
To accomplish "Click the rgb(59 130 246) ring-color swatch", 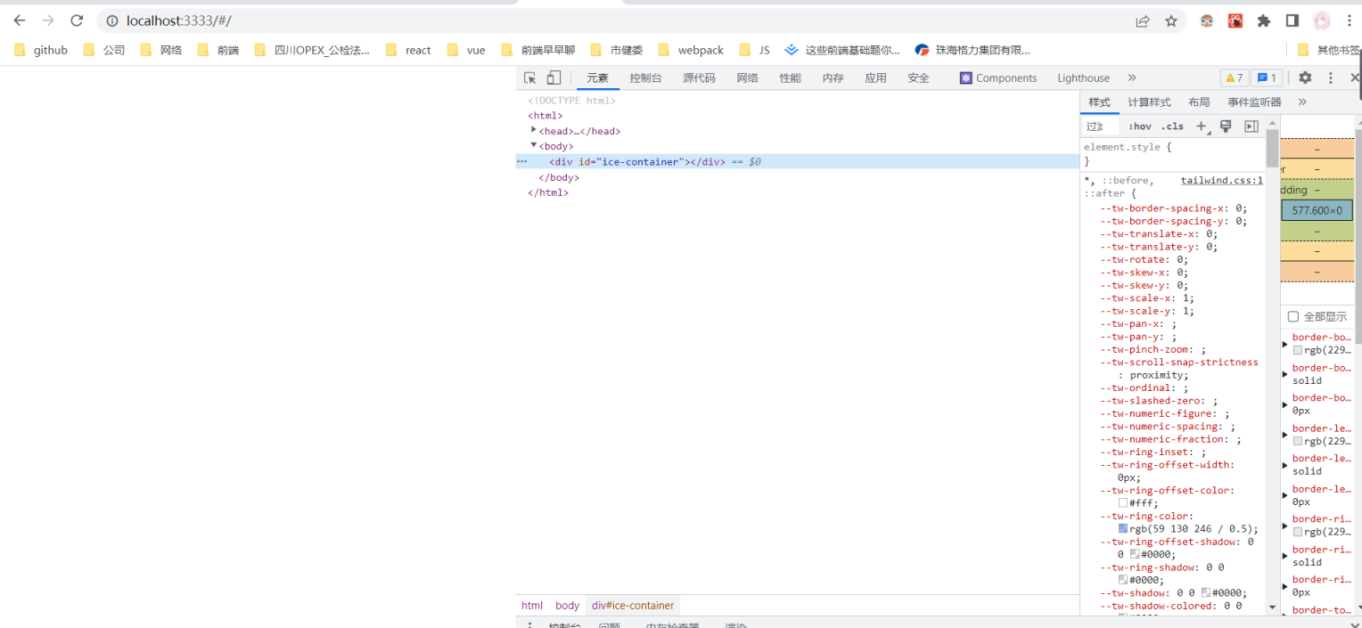I will click(x=1123, y=528).
